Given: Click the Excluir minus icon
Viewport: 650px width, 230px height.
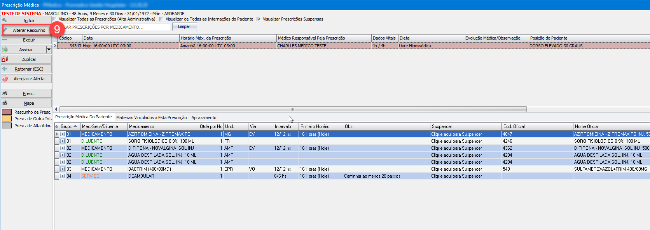Looking at the screenshot, I should (x=5, y=40).
